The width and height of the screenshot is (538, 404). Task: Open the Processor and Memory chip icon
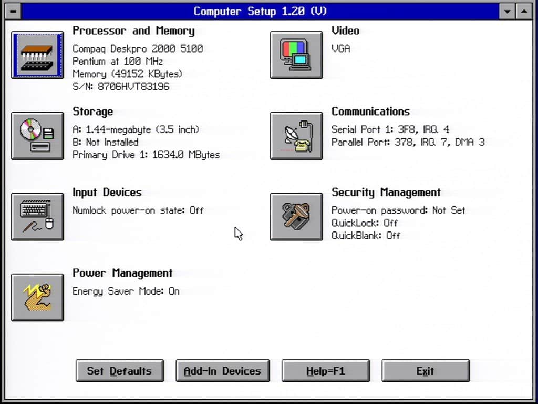37,55
